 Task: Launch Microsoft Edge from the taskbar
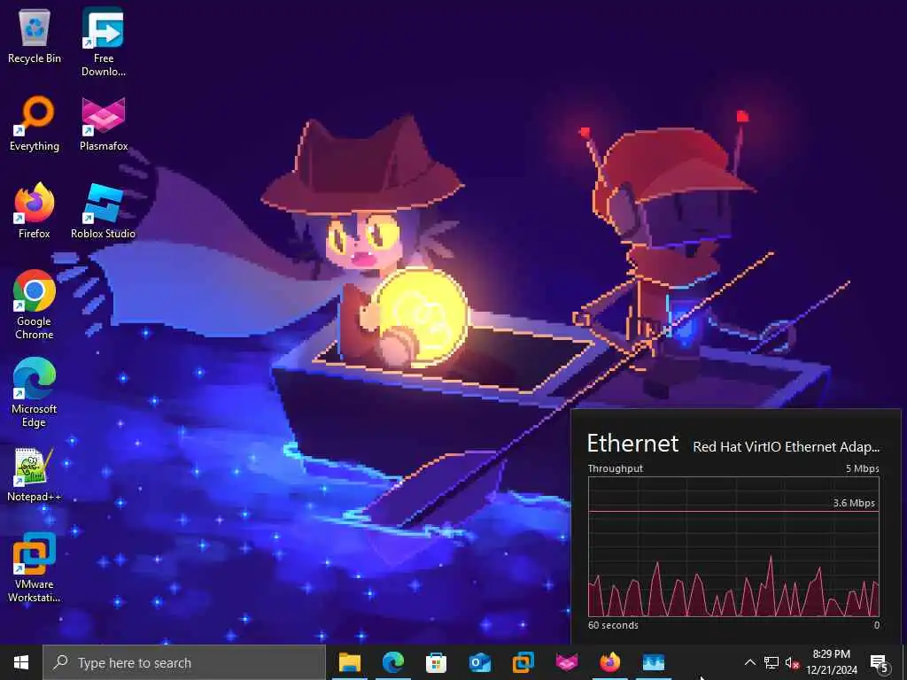tap(392, 662)
